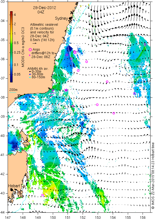The height and width of the screenshot is (219, 156).
Task: Click the '0.5m/s (1kt 12h)' text
Action: pyautogui.click(x=42, y=40)
